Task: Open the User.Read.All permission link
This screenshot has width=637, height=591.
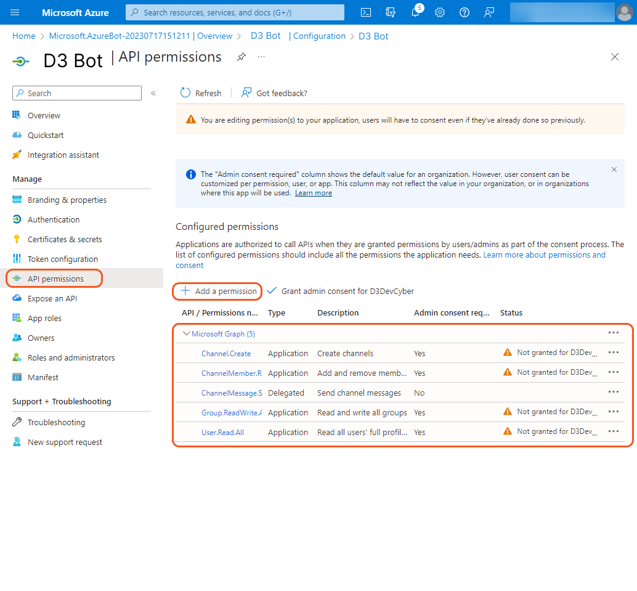Action: pos(222,433)
